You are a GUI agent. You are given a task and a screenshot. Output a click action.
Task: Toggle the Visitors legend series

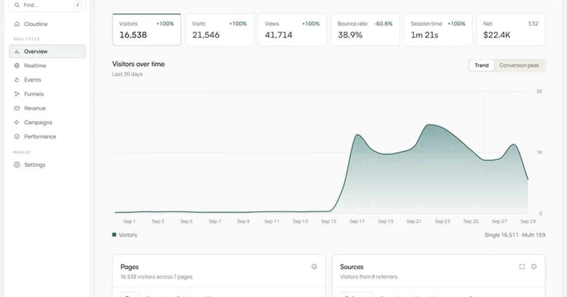coord(125,235)
